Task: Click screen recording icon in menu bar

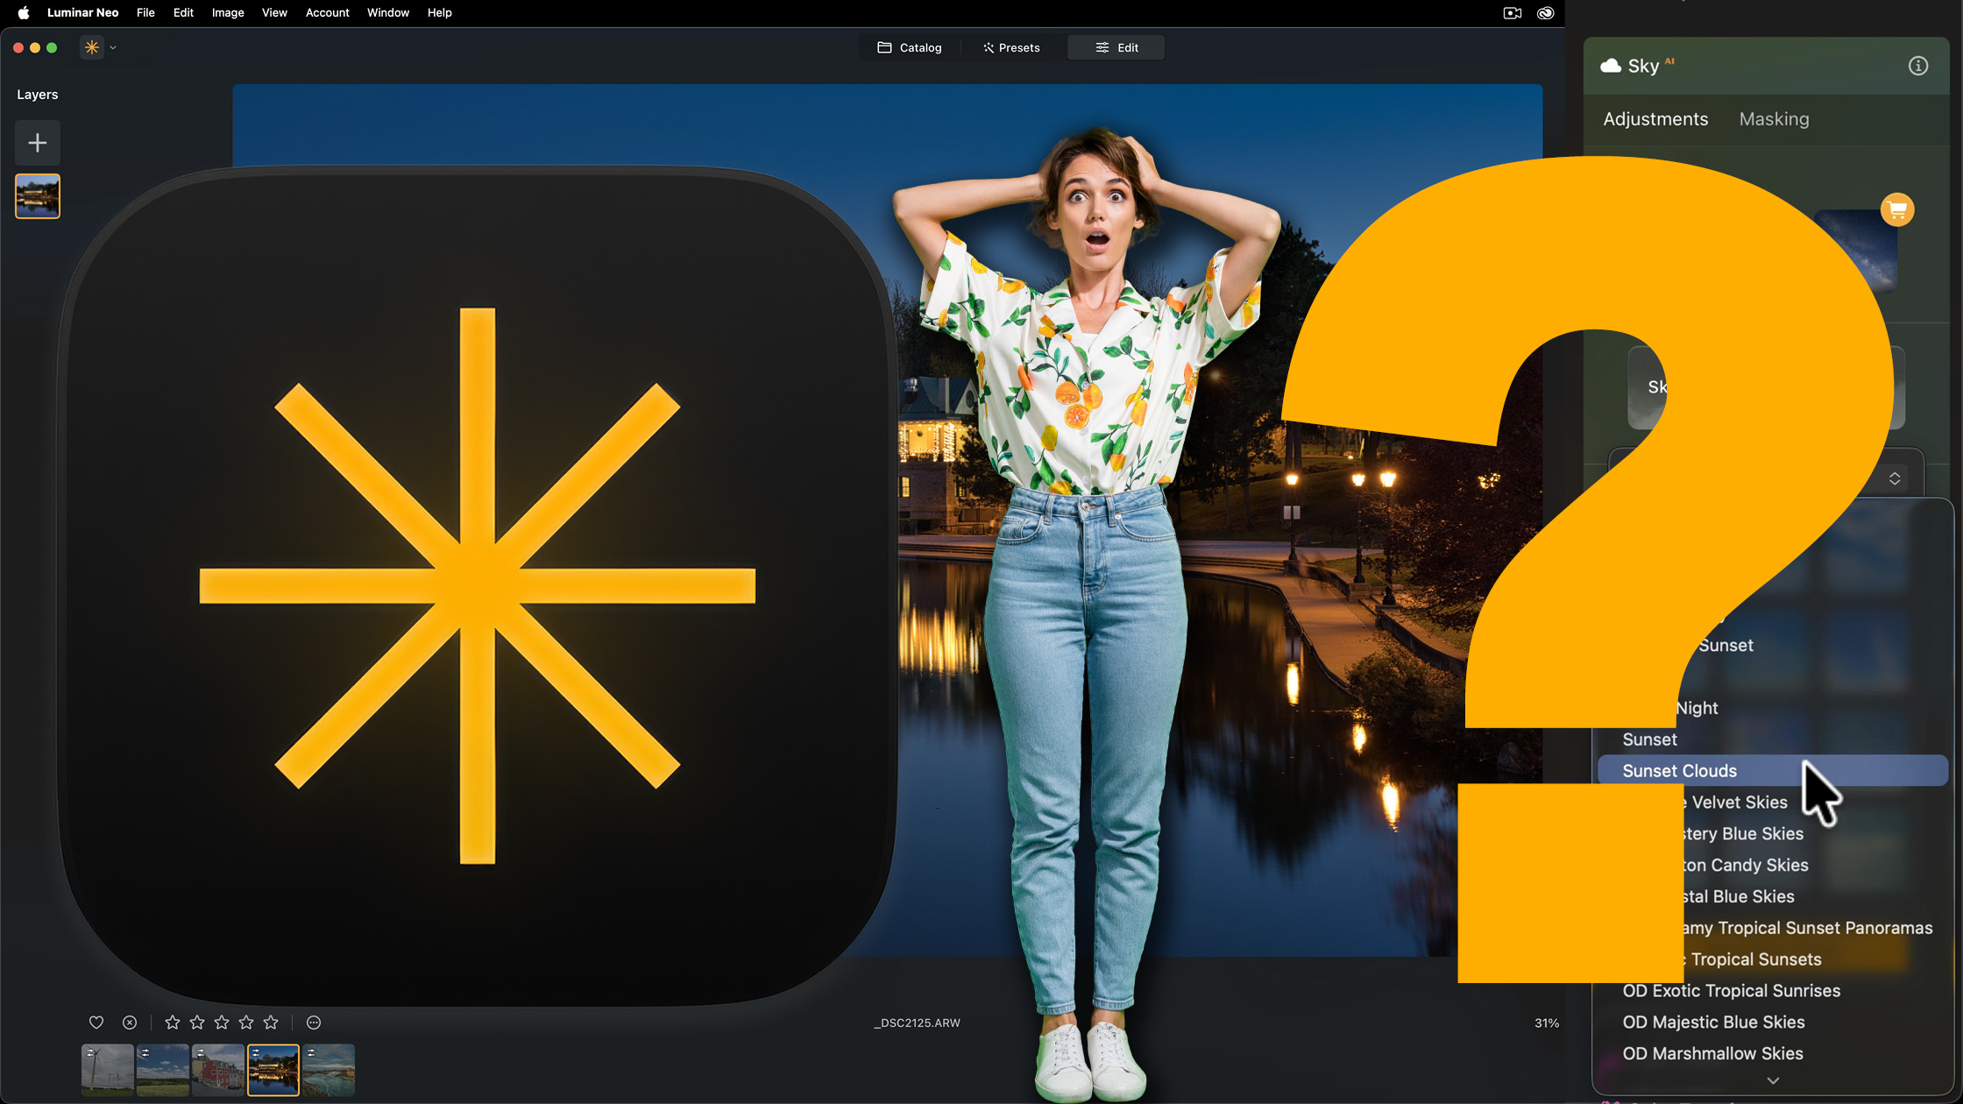Action: pos(1512,12)
